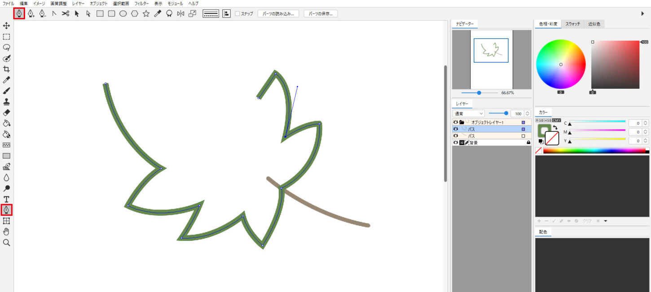Expand the color palette options arrow

[x=606, y=221]
